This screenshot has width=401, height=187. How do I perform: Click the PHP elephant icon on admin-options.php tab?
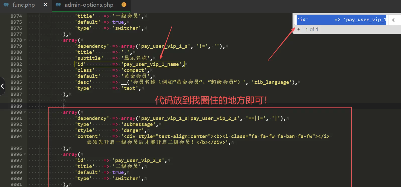coord(58,5)
